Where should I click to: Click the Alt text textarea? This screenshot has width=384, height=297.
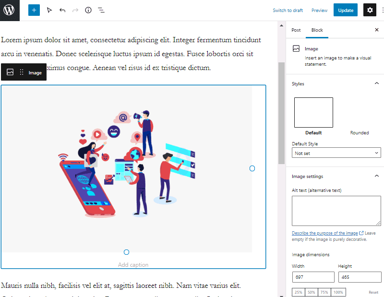point(336,211)
